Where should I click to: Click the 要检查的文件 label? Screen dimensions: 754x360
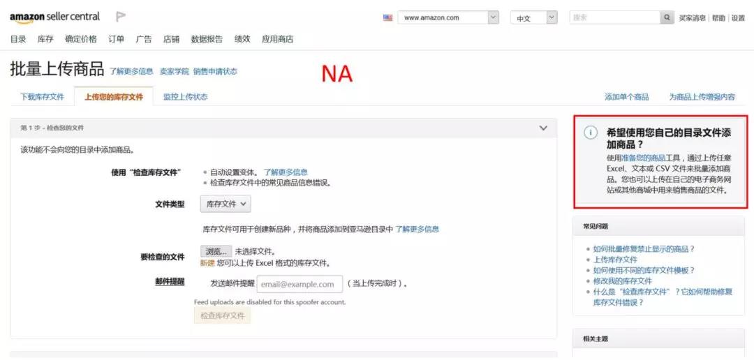pyautogui.click(x=163, y=257)
